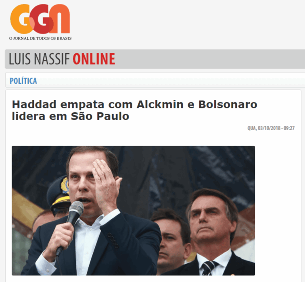This screenshot has height=282, width=305.
Task: Open the Política section
Action: (x=23, y=81)
